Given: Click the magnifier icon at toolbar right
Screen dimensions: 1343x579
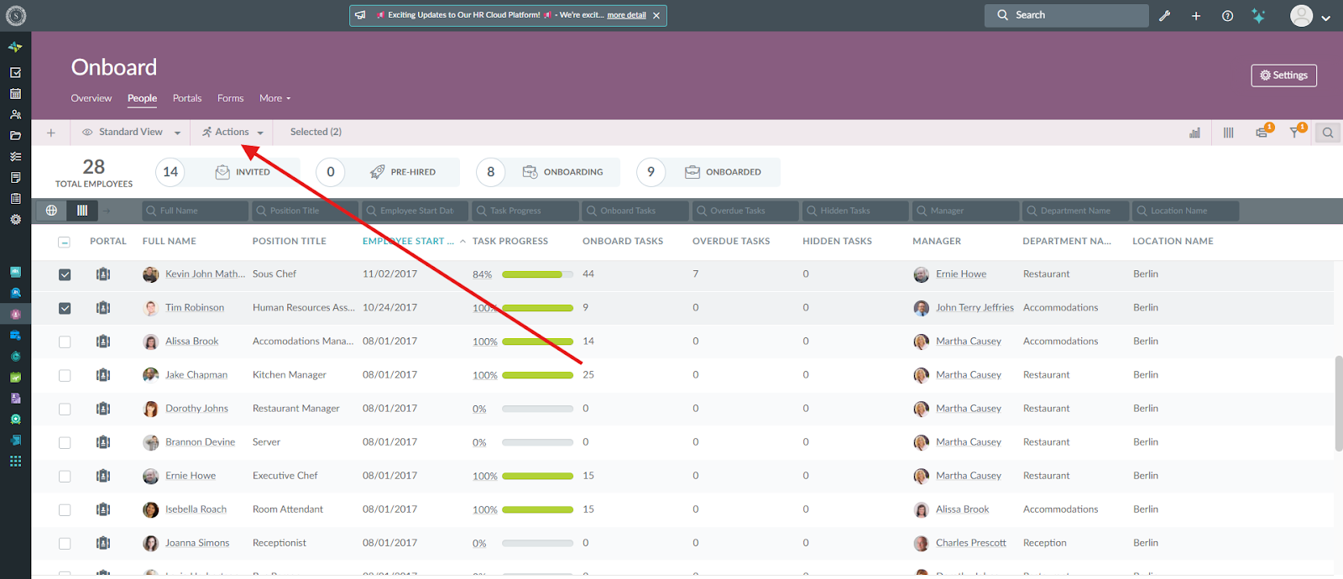Looking at the screenshot, I should [x=1327, y=133].
